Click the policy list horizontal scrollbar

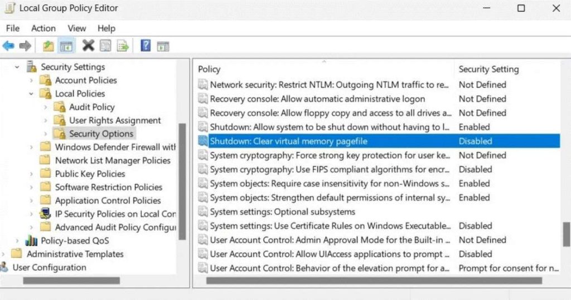(x=374, y=281)
